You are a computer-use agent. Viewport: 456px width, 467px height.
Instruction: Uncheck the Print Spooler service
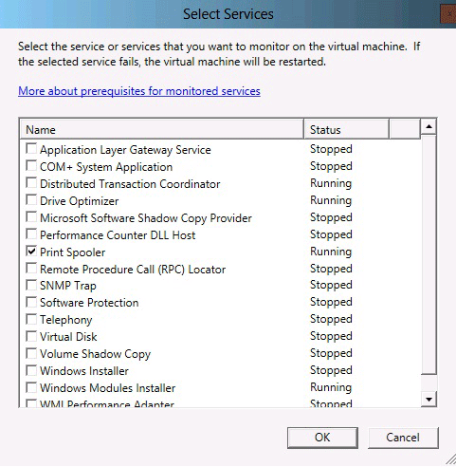(x=31, y=252)
